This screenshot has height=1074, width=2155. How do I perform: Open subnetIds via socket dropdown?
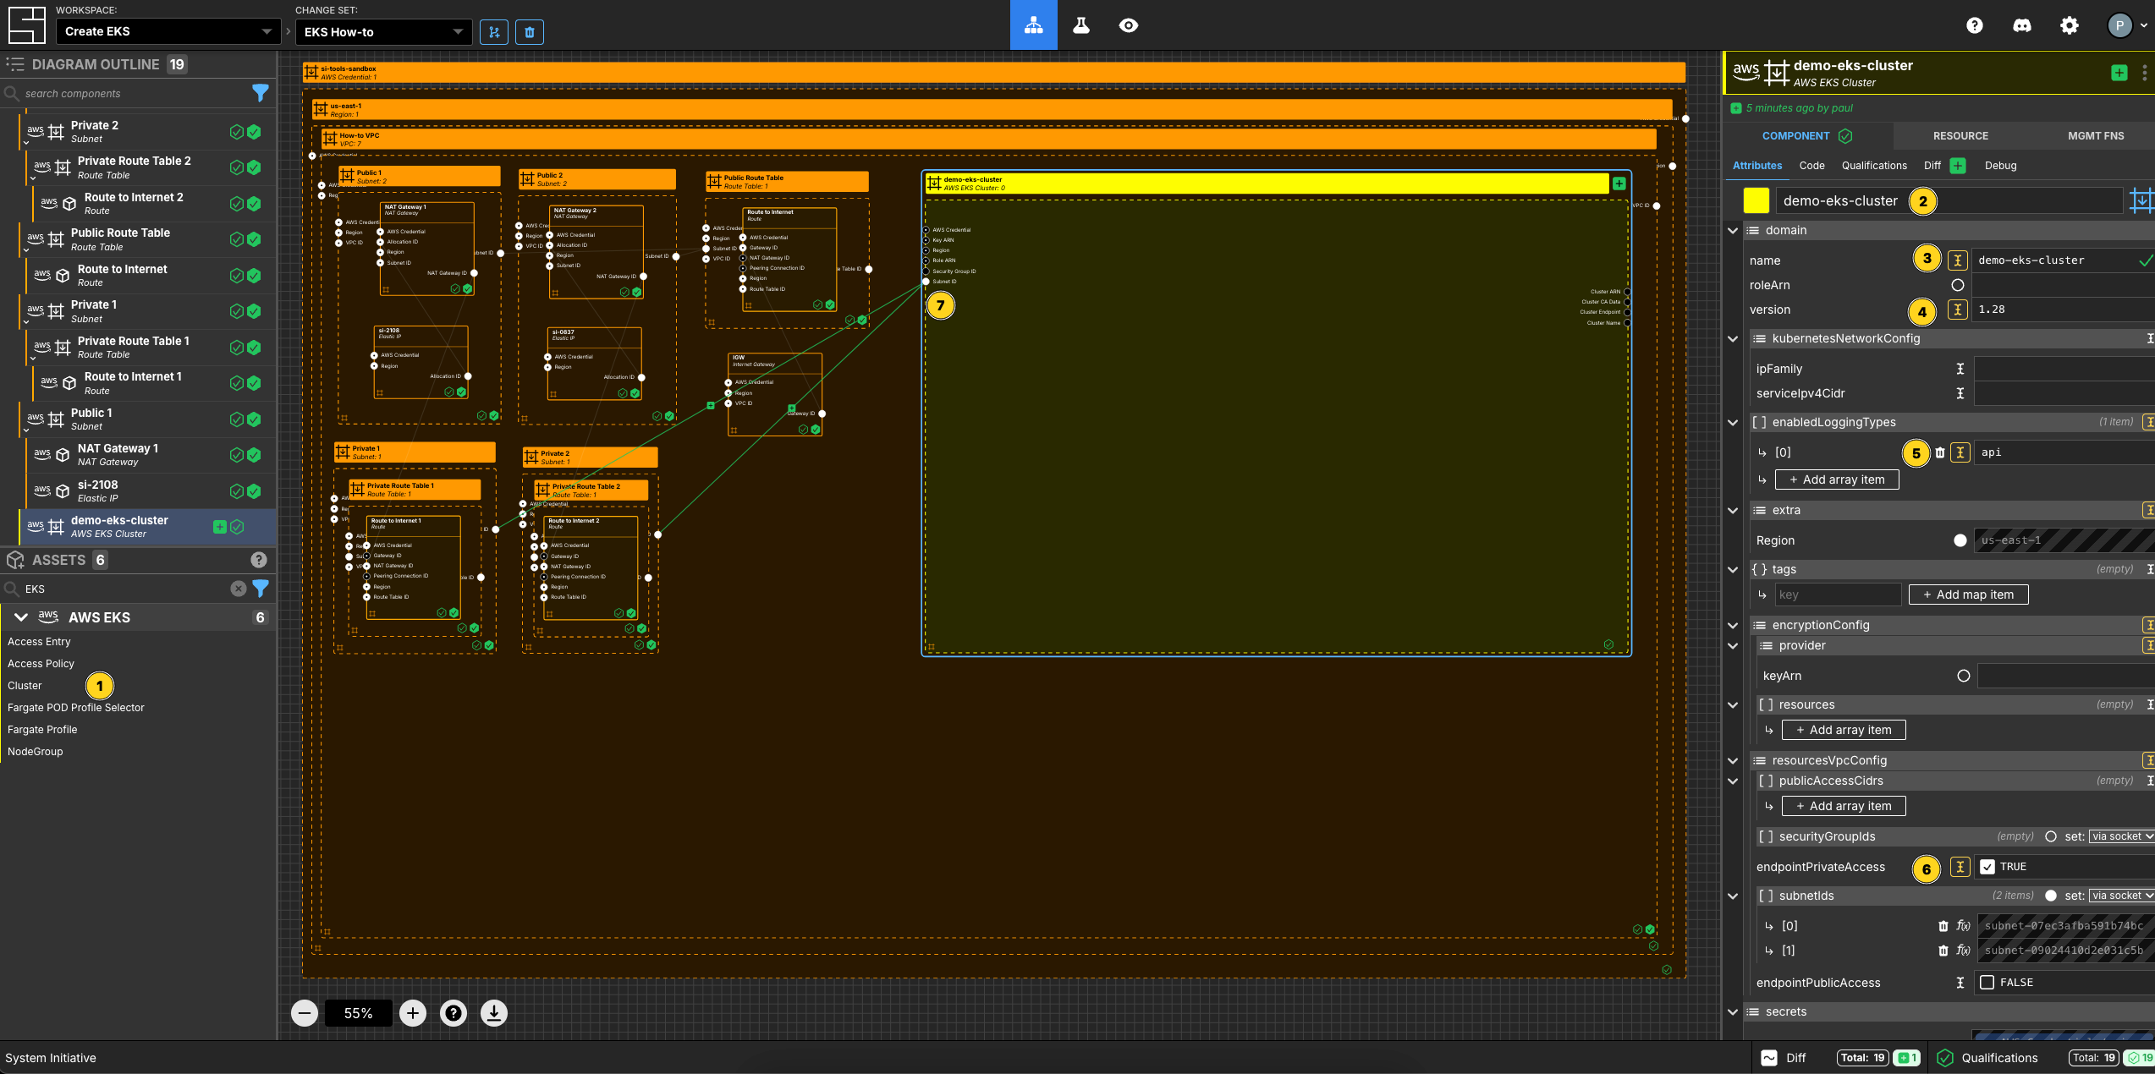[2121, 896]
